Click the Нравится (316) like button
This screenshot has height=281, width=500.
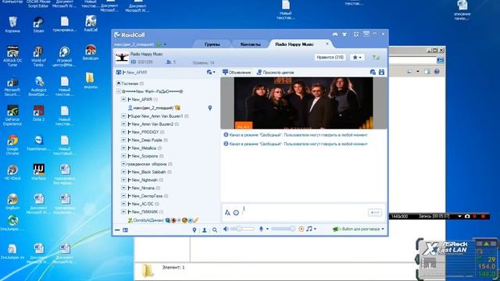[330, 57]
